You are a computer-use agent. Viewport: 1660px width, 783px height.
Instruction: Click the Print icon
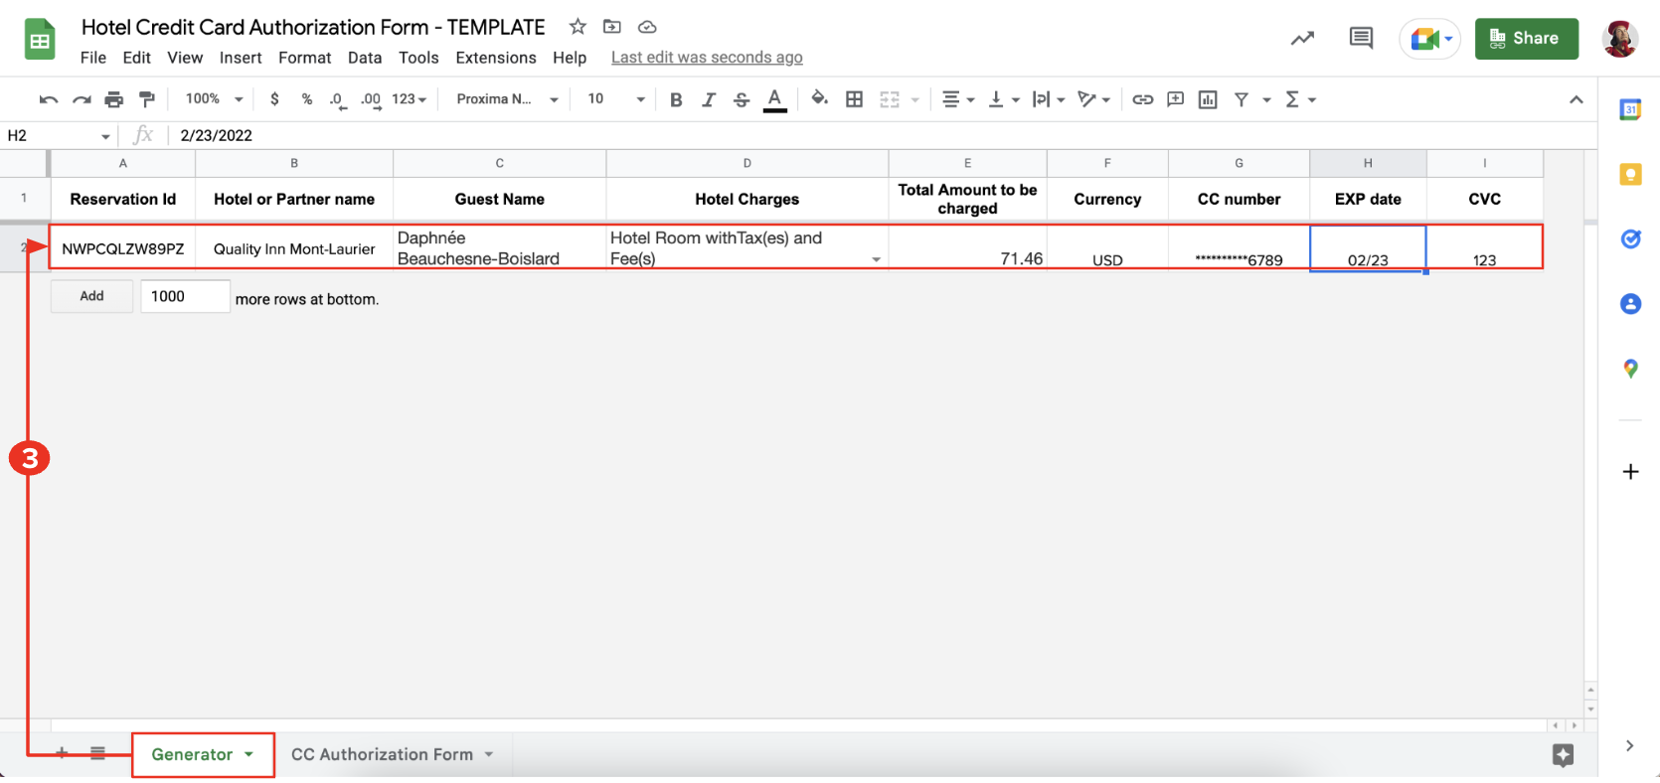click(x=114, y=99)
